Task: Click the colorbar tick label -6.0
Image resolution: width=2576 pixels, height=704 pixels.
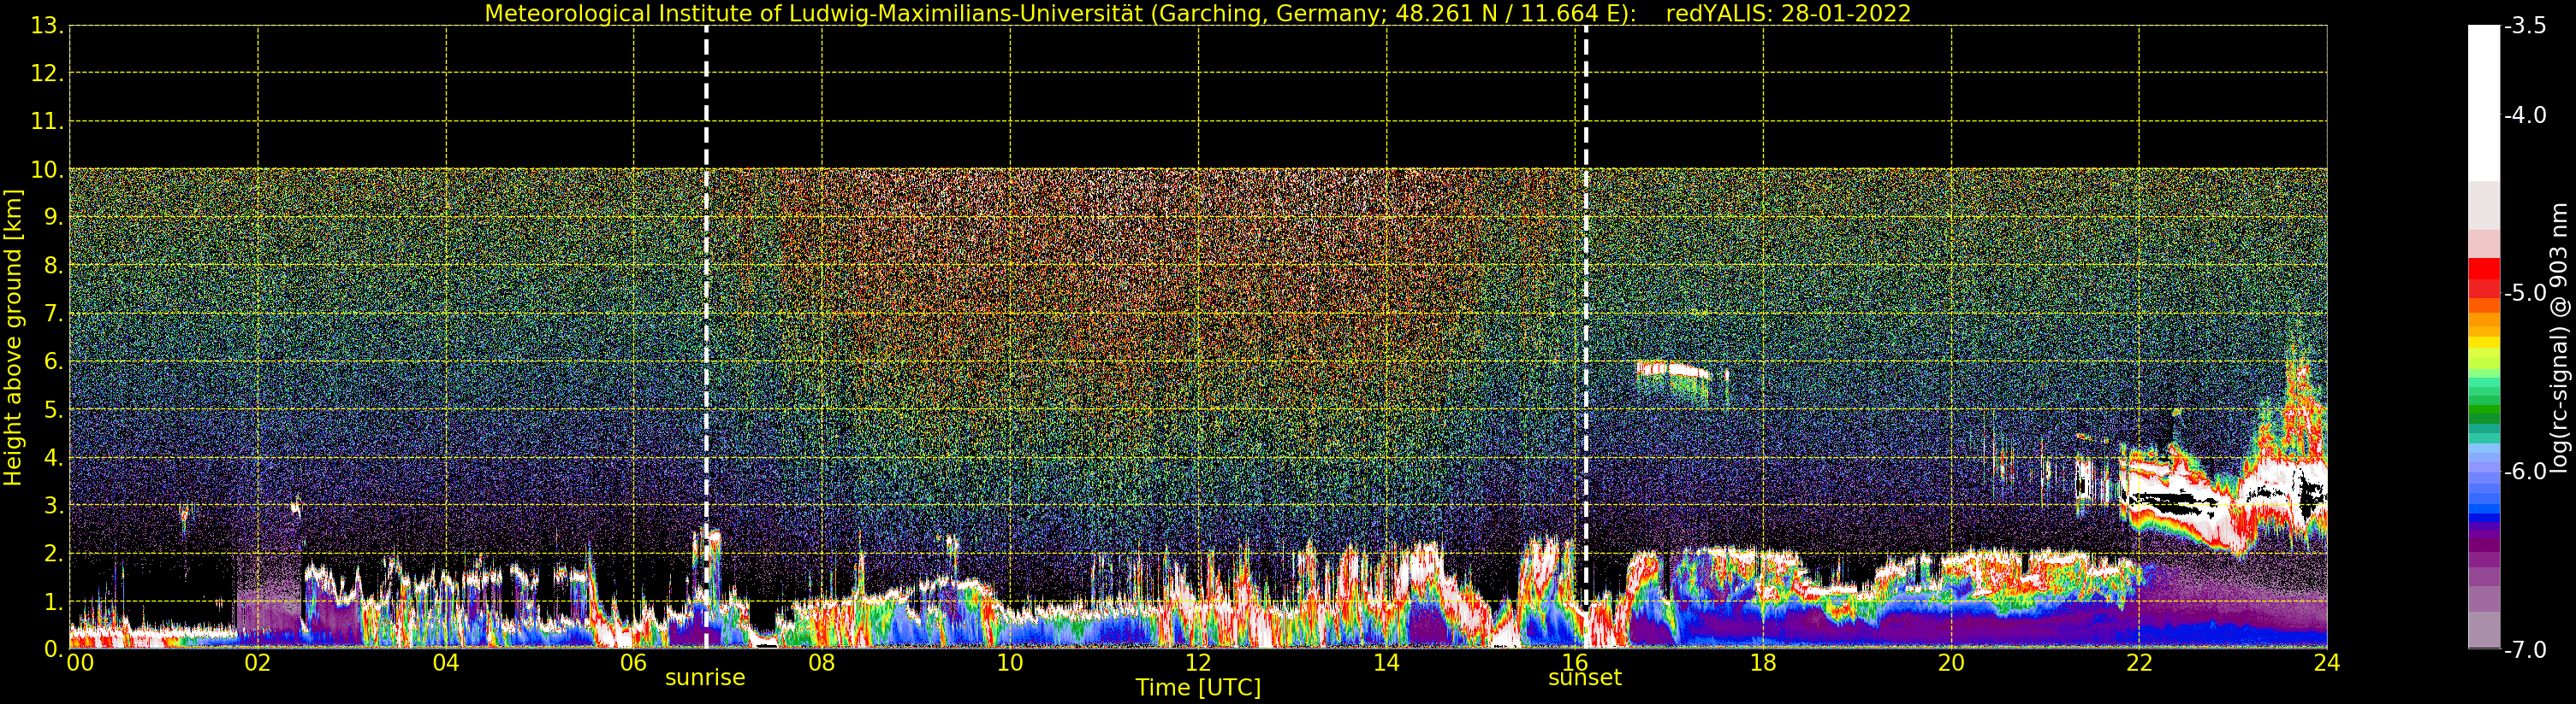Action: click(x=2525, y=472)
